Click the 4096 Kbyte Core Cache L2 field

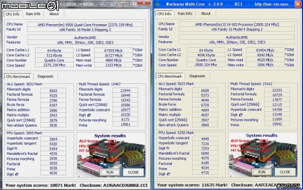click(206, 55)
